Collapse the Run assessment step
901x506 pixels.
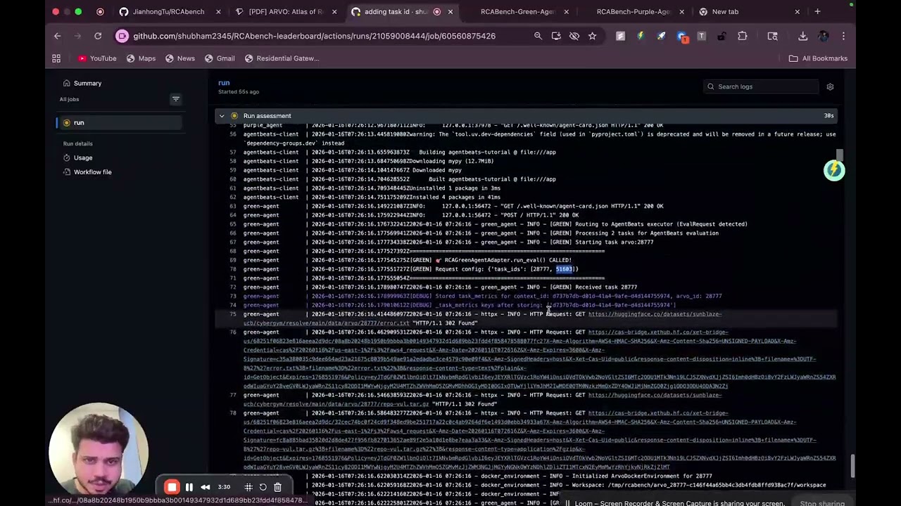(x=222, y=116)
